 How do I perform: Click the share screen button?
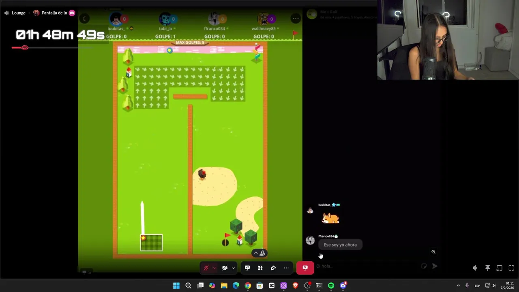247,268
